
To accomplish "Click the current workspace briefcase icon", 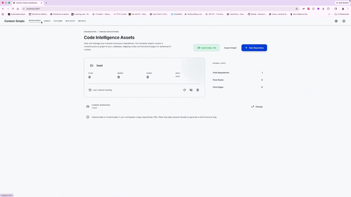I will [88, 106].
